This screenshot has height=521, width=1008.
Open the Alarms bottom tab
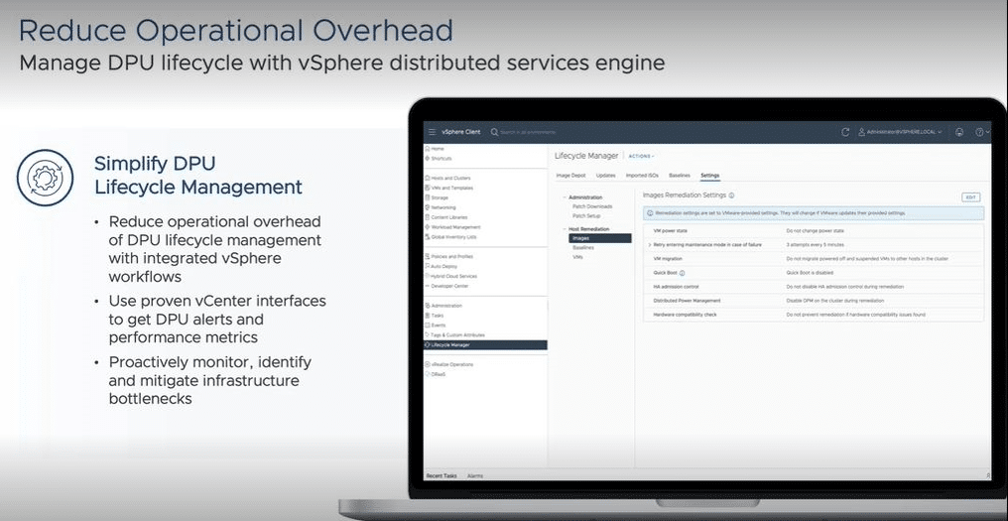475,476
